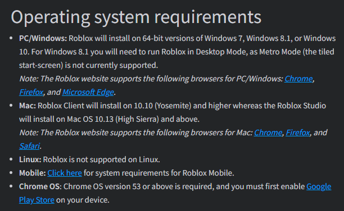Click the bold 'PC/Windows:' label
Screen dimensions: 344x211
pos(43,38)
